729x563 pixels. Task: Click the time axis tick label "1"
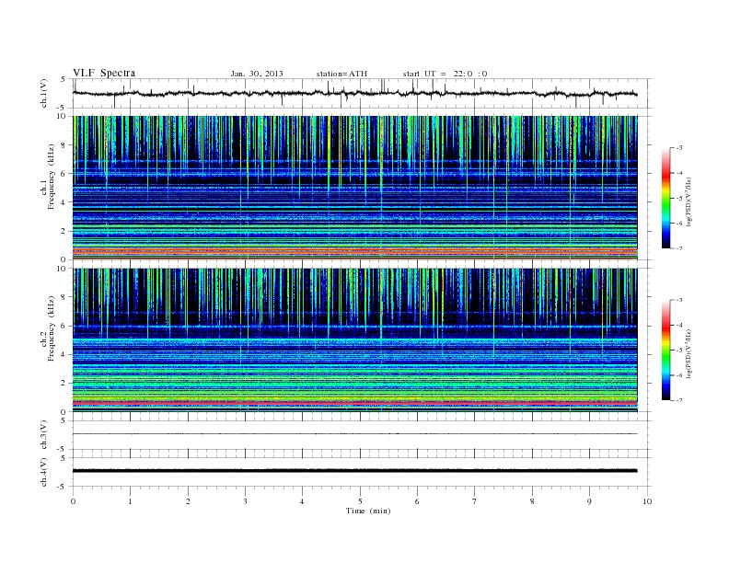click(130, 501)
